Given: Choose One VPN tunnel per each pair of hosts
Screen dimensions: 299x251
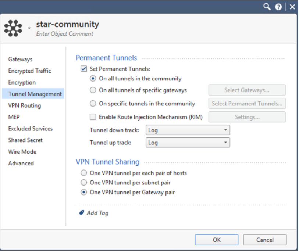Looking at the screenshot, I should (84, 173).
